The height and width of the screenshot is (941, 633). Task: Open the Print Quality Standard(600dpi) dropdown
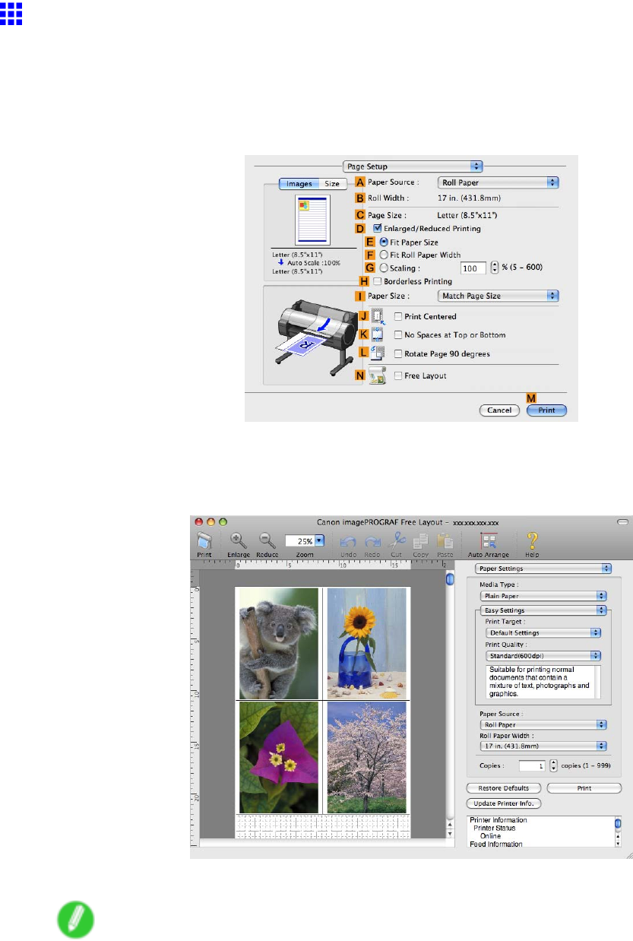(x=543, y=655)
